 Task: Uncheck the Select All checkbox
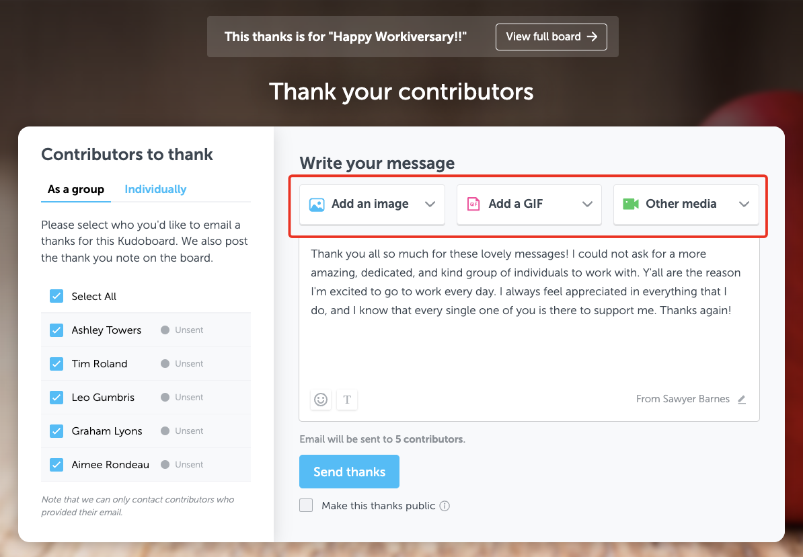56,296
